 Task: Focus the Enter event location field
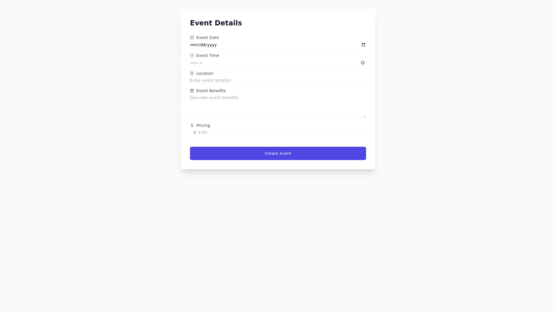click(x=277, y=80)
